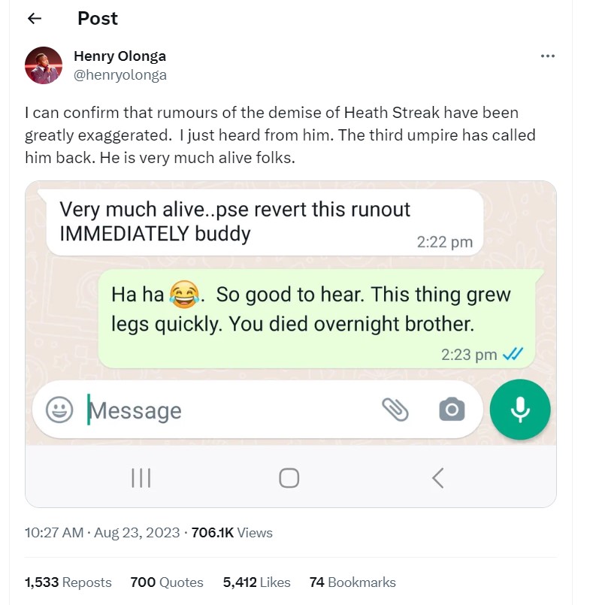Go back using the arrow beside Post
The width and height of the screenshot is (596, 605).
pyautogui.click(x=35, y=18)
